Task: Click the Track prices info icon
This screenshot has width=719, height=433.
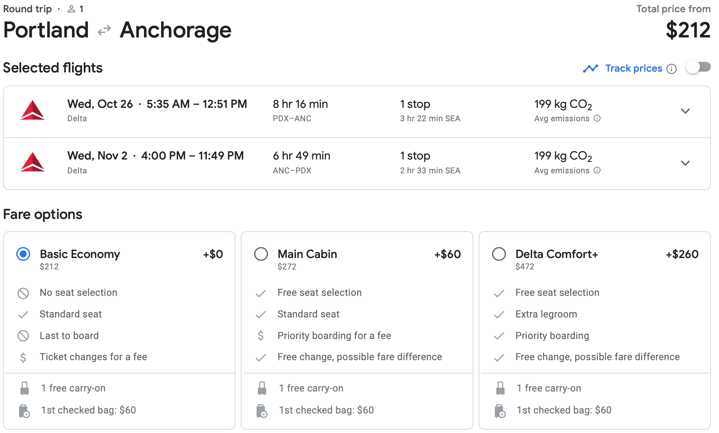Action: point(672,69)
